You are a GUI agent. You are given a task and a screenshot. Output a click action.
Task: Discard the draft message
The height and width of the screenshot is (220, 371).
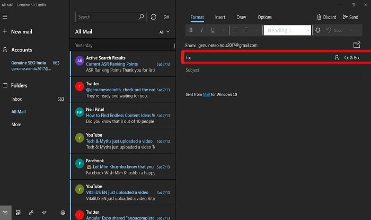[326, 17]
